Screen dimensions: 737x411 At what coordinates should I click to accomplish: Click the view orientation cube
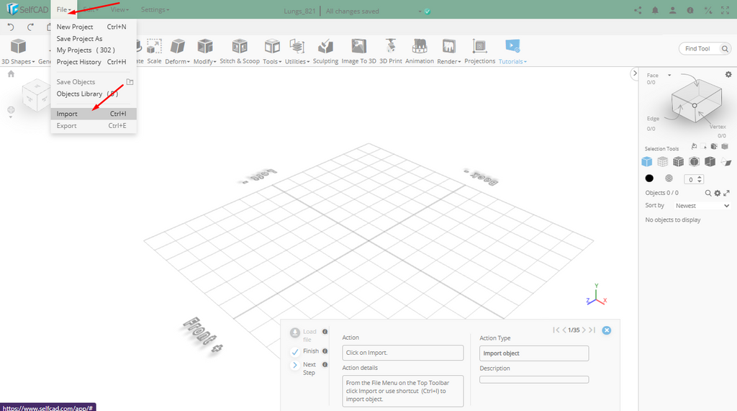[36, 96]
